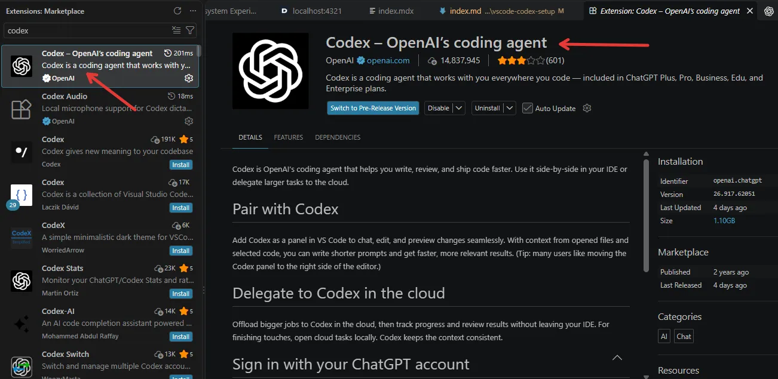Install the CodeX theme by WorriedArrow
Screen dimensions: 778x379
pos(181,251)
